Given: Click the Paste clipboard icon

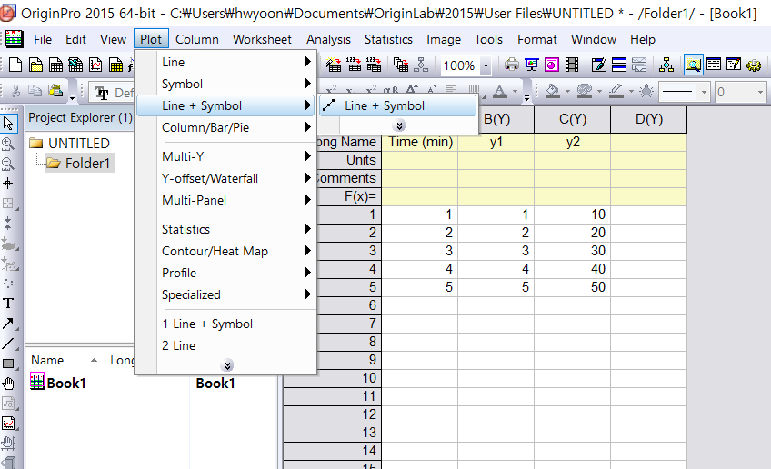Looking at the screenshot, I should click(x=55, y=91).
